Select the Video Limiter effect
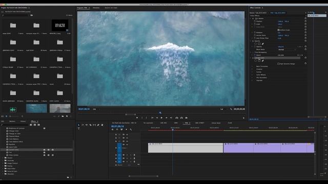328x184 pixels. tap(14, 155)
